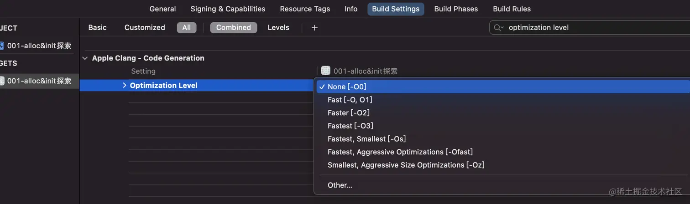Show Customized settings only

point(145,28)
